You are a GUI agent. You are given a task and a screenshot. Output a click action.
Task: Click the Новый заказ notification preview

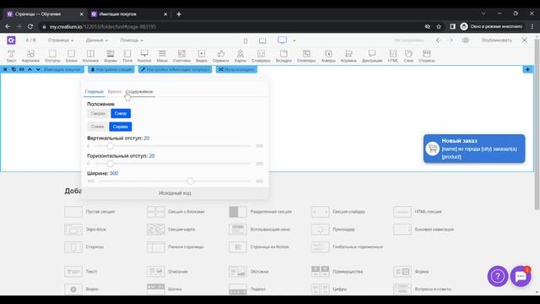pyautogui.click(x=474, y=149)
